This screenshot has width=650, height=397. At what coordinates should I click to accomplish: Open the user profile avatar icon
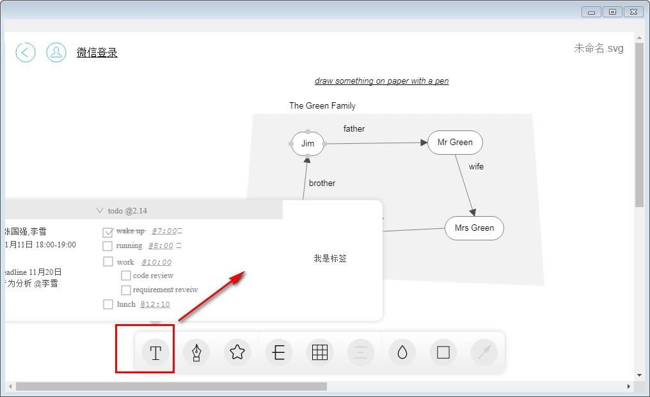[56, 52]
